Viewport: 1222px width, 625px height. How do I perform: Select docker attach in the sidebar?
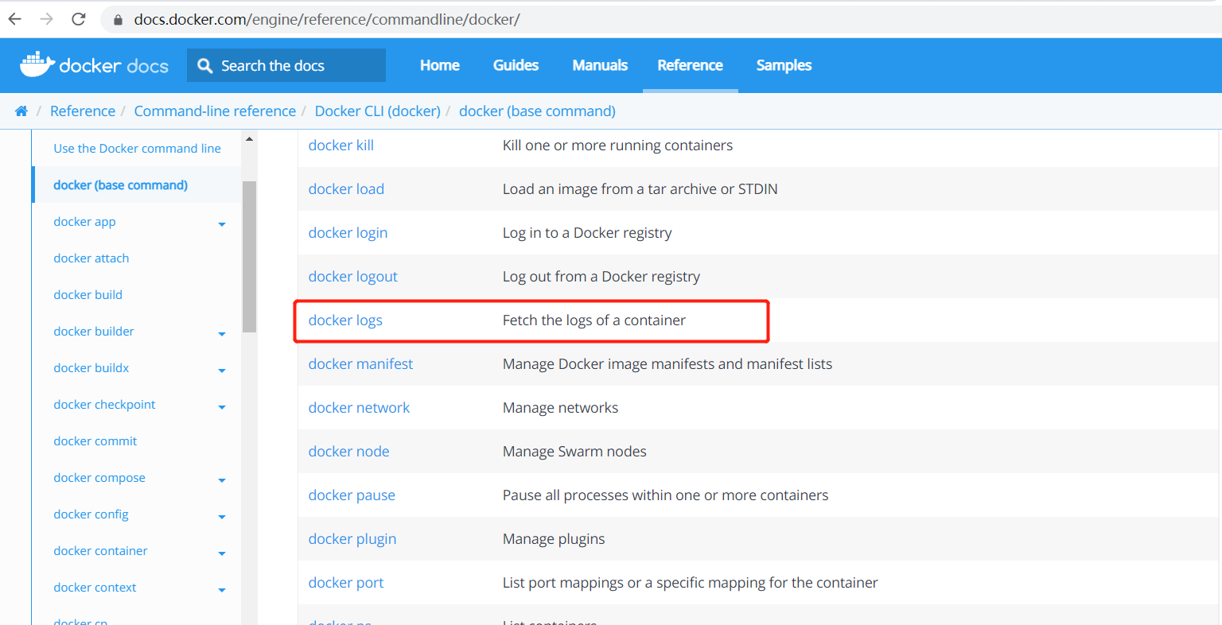click(x=91, y=258)
